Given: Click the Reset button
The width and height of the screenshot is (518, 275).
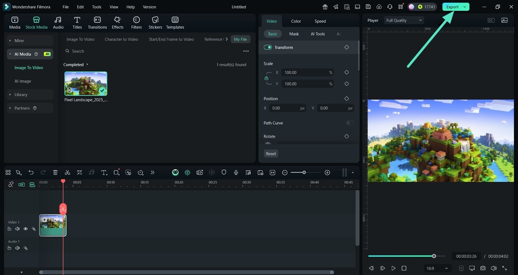Looking at the screenshot, I should click(x=271, y=153).
